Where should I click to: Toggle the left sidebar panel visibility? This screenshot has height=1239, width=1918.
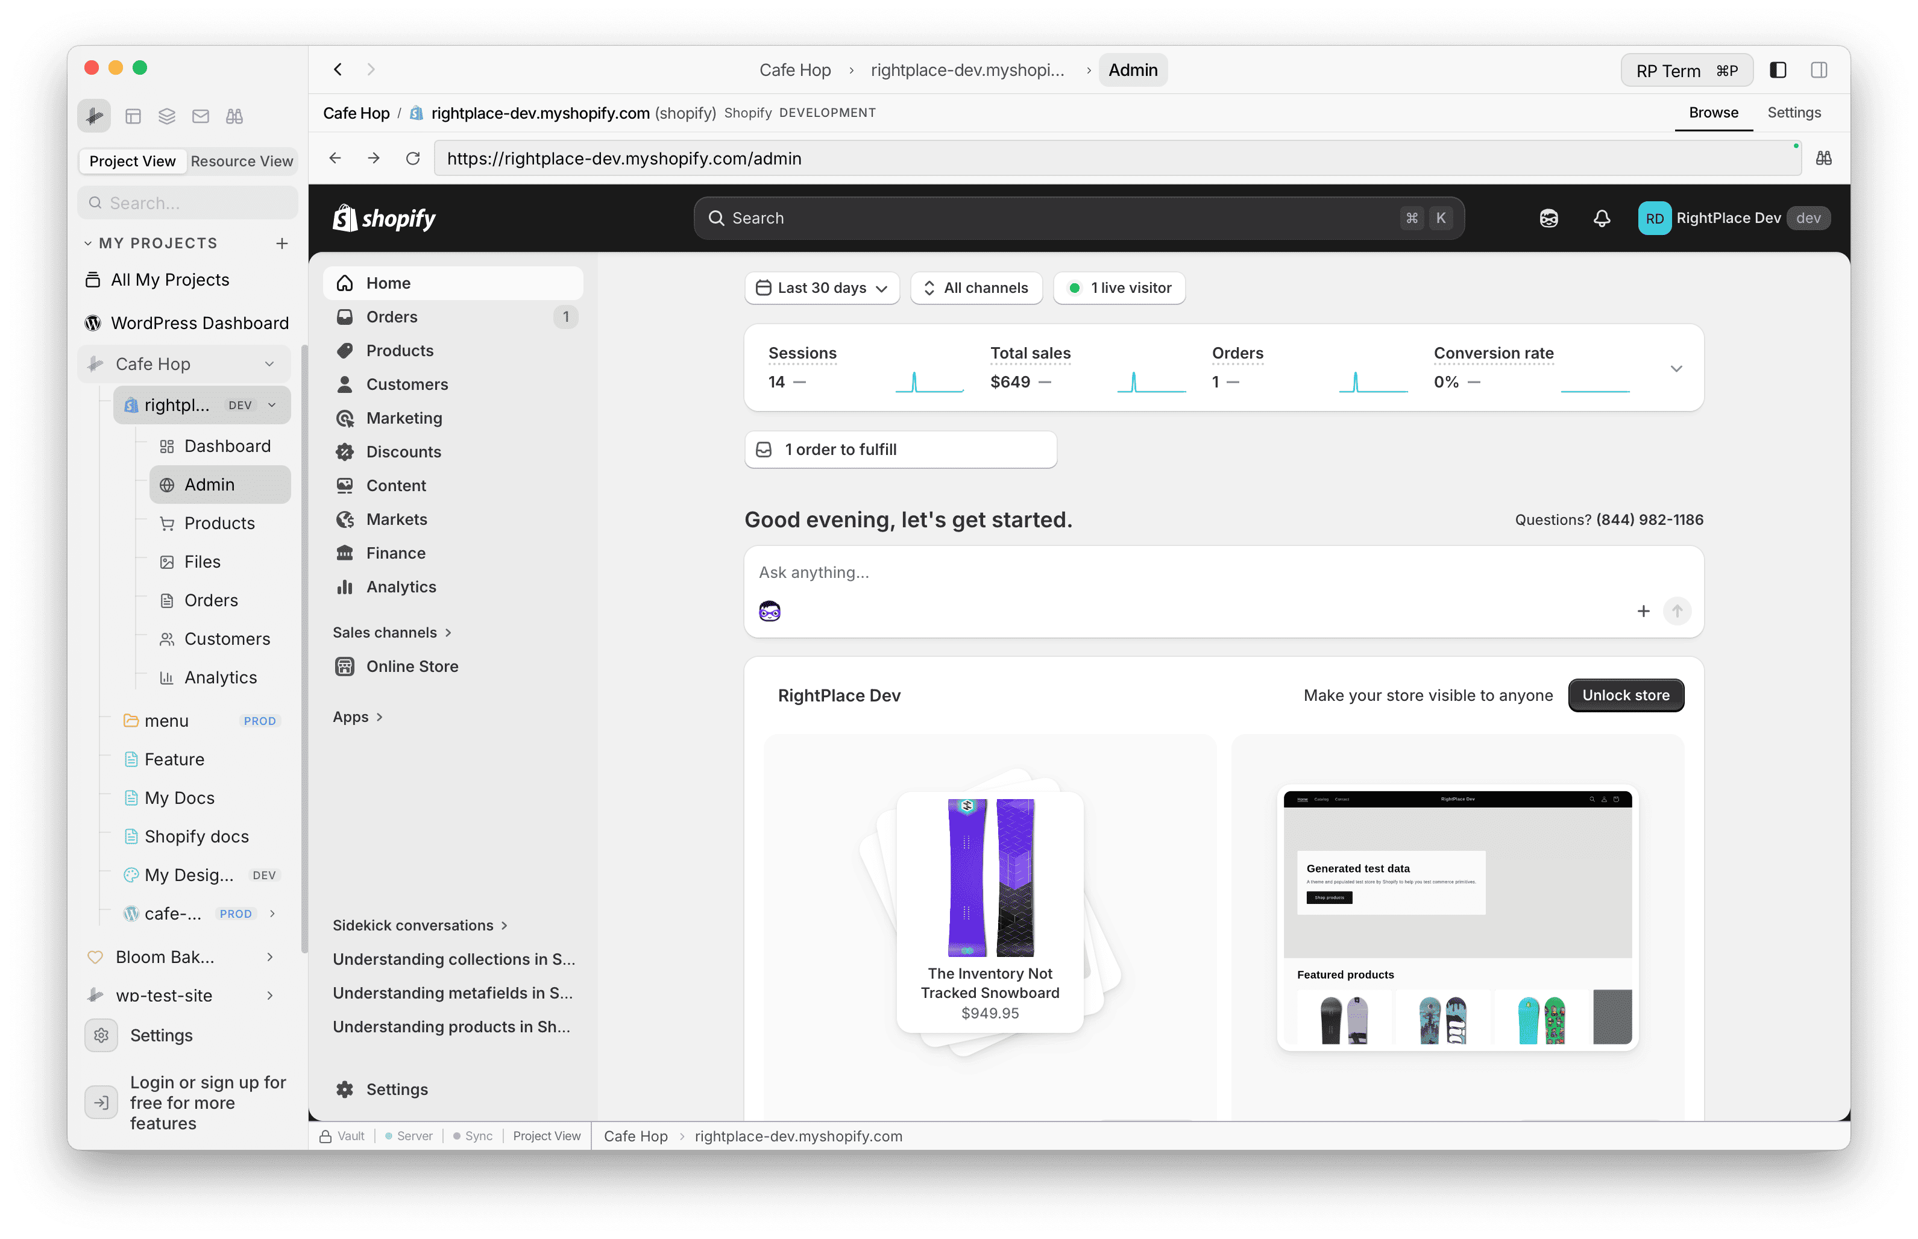pyautogui.click(x=1777, y=70)
